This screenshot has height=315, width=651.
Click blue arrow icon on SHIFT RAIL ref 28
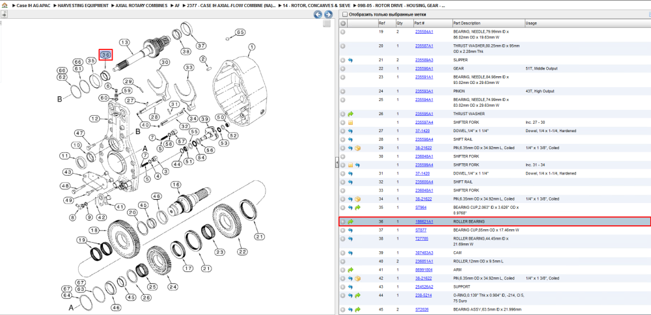(350, 139)
